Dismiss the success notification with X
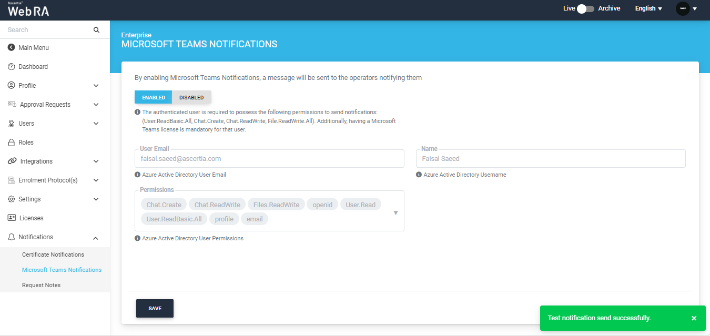This screenshot has height=336, width=710. [x=694, y=318]
